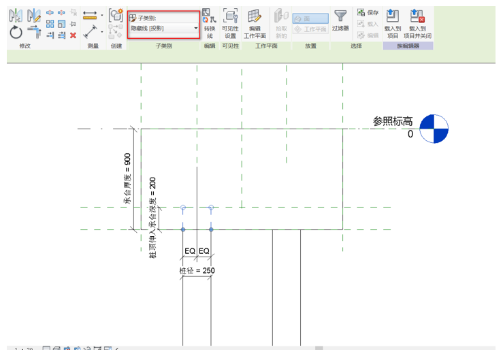Click the blue level head symbol
The height and width of the screenshot is (358, 503).
click(x=434, y=129)
